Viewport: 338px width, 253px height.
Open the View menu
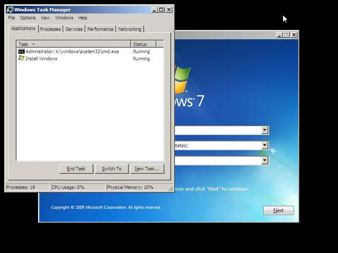45,18
